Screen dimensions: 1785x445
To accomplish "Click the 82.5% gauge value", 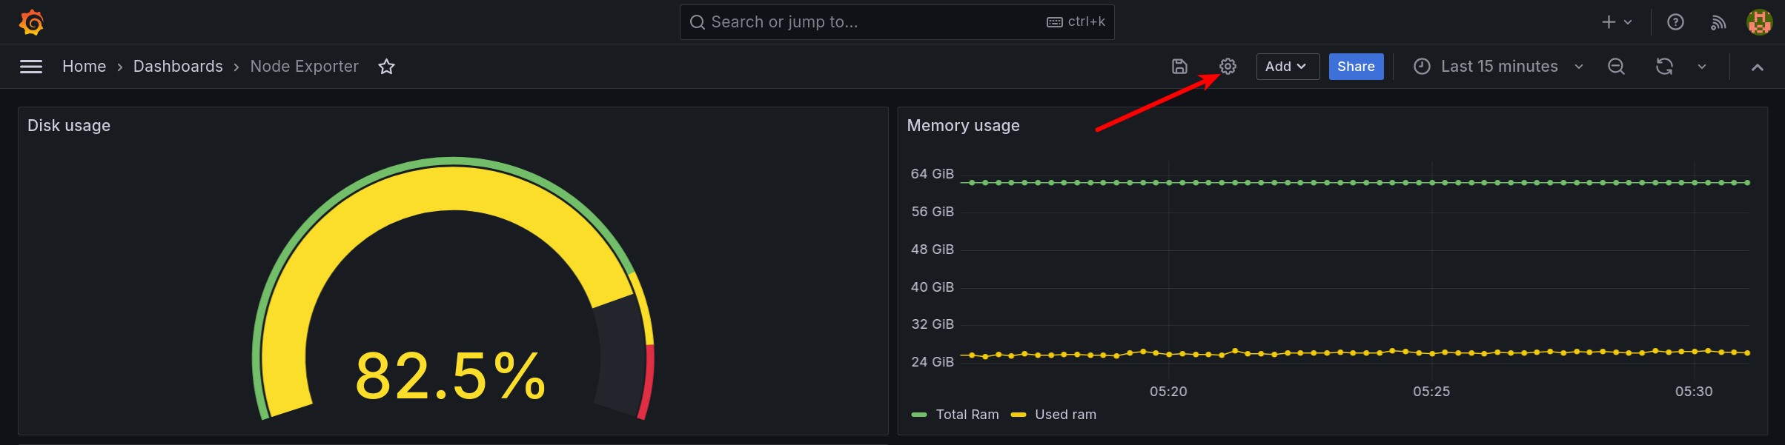I will [451, 376].
